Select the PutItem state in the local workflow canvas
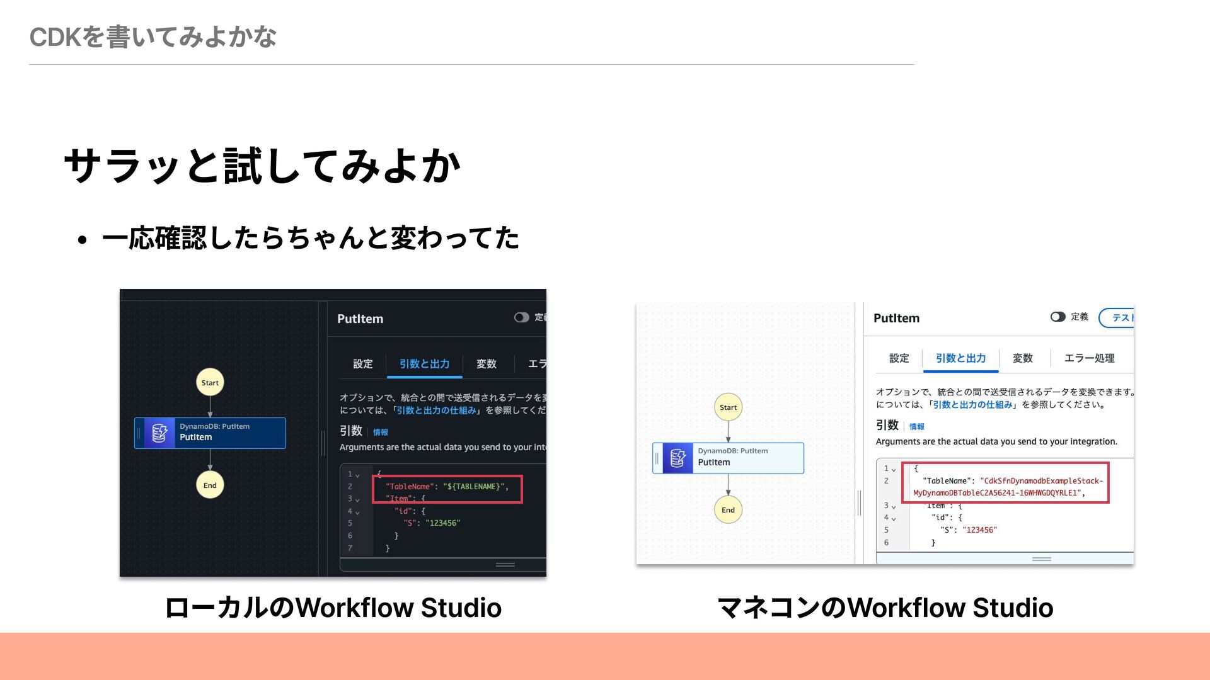This screenshot has width=1210, height=680. tap(210, 433)
